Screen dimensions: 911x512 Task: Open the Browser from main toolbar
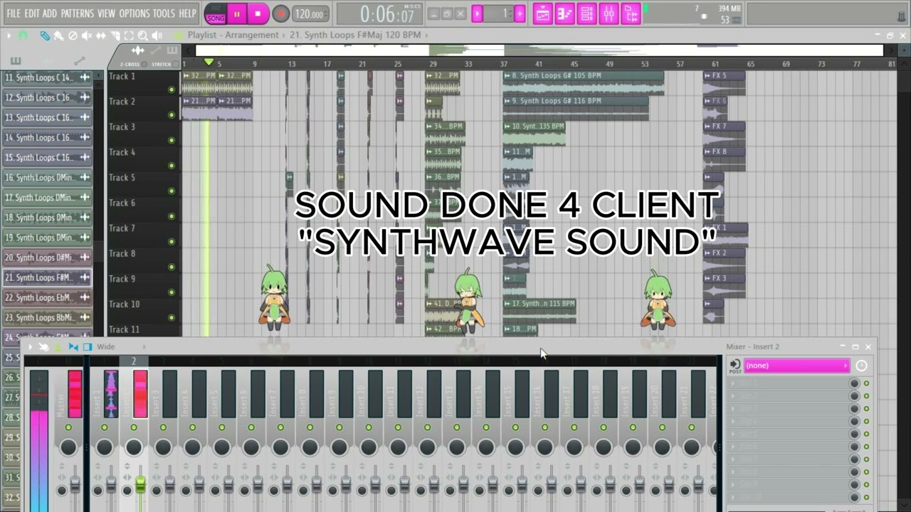click(631, 14)
